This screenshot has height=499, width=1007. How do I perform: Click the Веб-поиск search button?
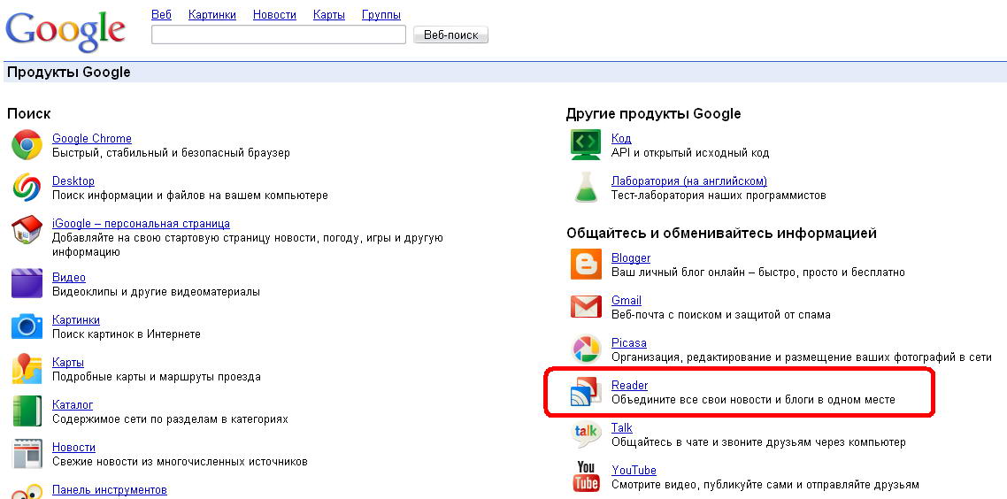tap(450, 35)
